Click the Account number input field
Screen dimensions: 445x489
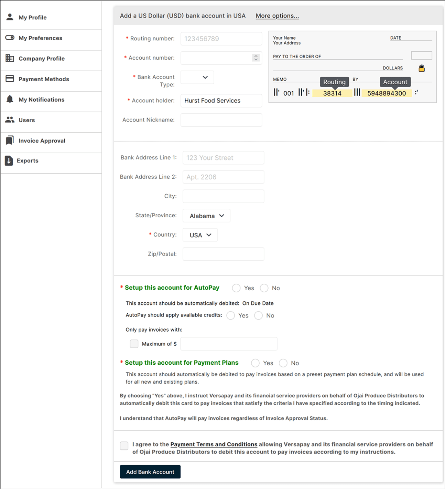point(221,58)
